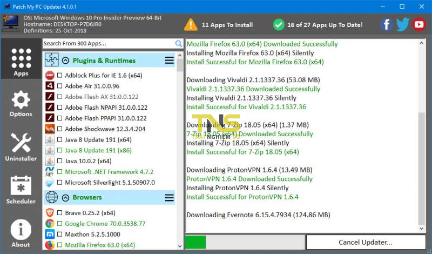Check the Brave 0.25.2 (x64) checkbox
The height and width of the screenshot is (254, 432).
(59, 213)
